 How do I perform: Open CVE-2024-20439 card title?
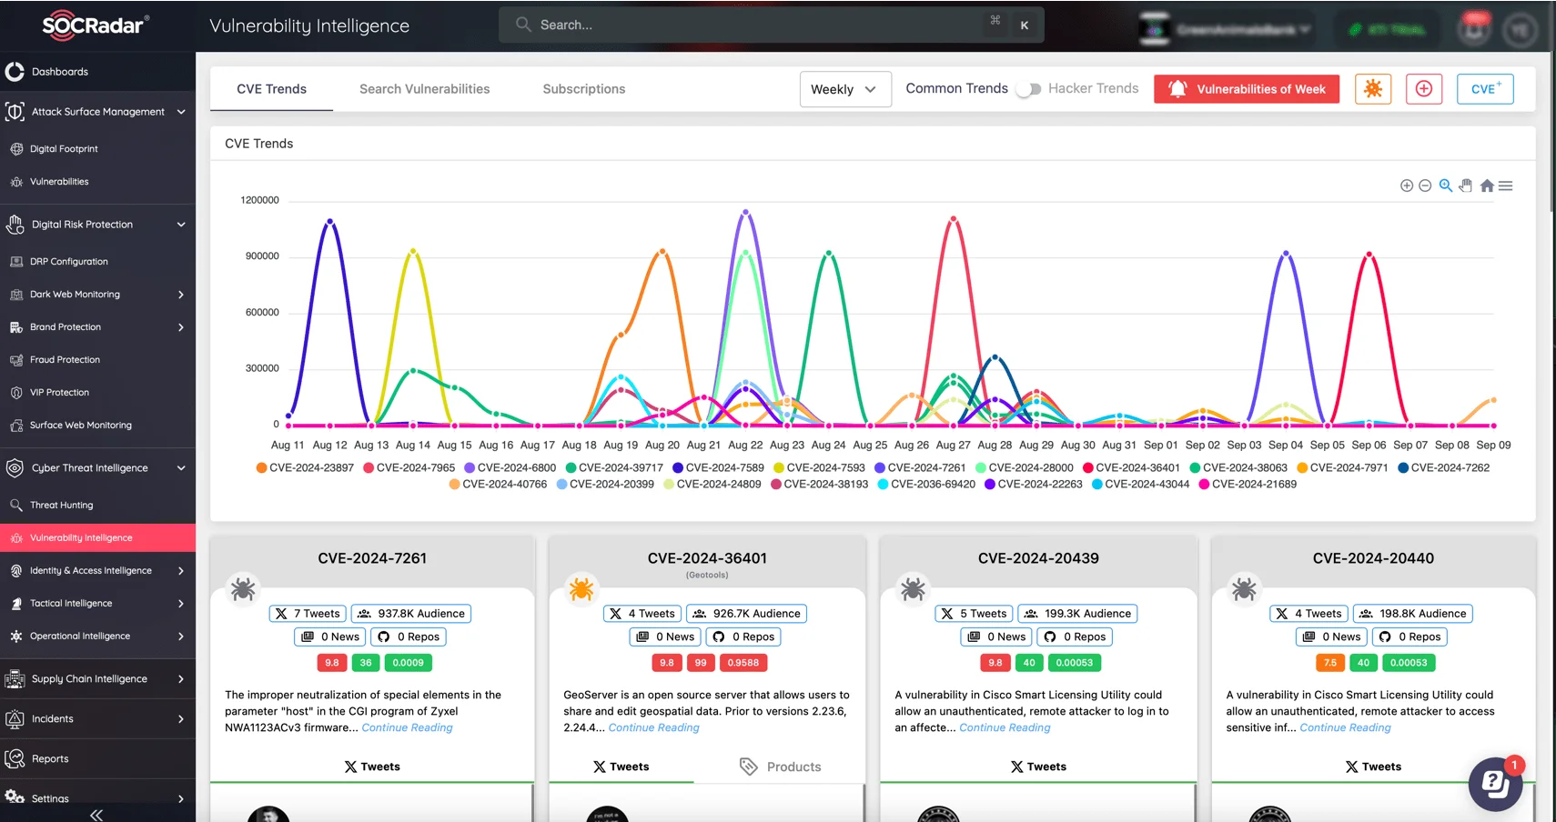coord(1038,558)
